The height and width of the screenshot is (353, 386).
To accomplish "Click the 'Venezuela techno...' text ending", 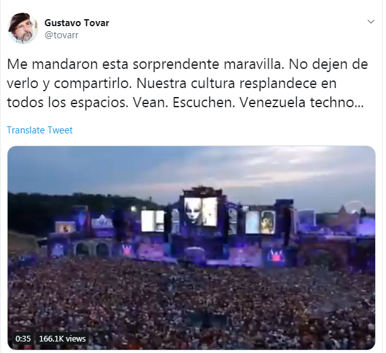I will (x=301, y=103).
